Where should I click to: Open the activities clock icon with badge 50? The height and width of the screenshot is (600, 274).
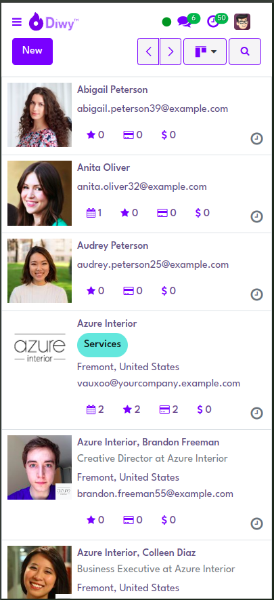coord(212,22)
